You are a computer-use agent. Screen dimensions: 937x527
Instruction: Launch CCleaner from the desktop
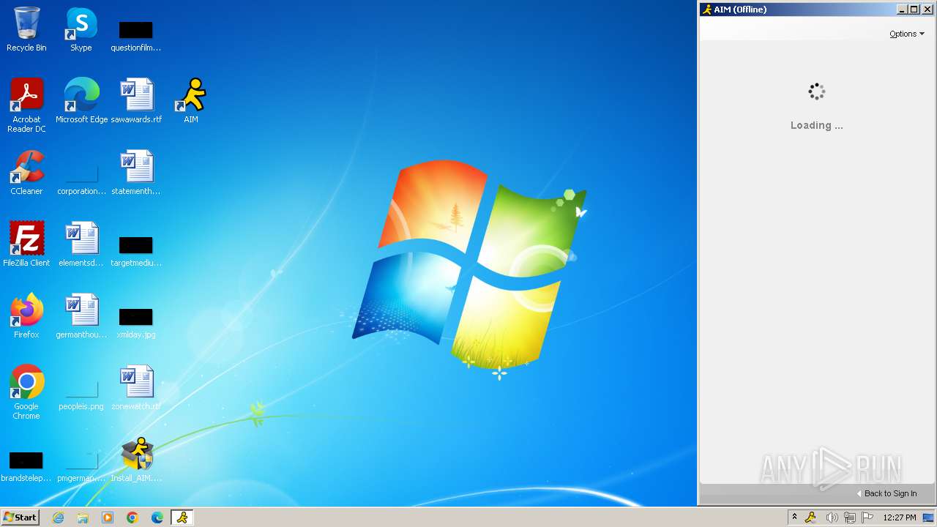tap(26, 173)
